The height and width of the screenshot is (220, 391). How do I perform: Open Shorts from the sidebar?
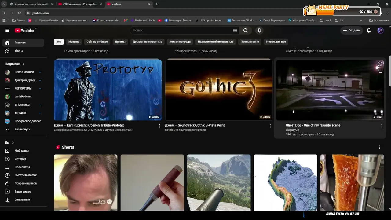tap(23, 51)
